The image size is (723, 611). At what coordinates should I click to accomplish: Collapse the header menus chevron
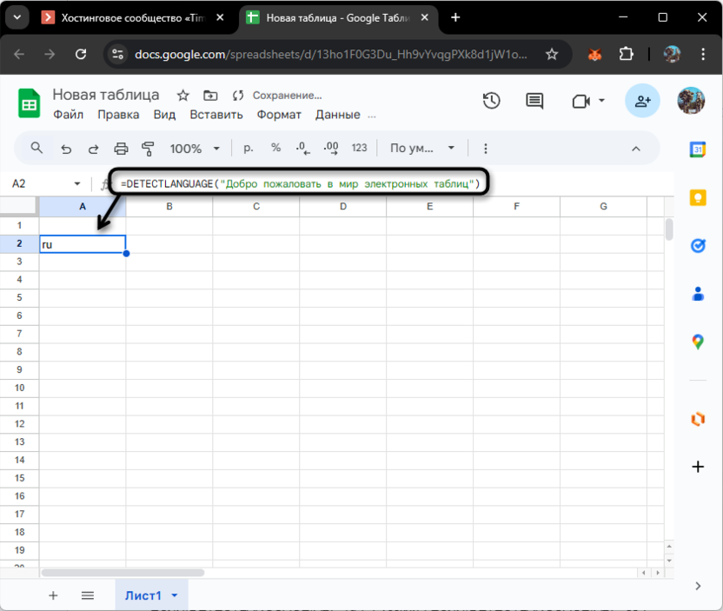pyautogui.click(x=636, y=149)
